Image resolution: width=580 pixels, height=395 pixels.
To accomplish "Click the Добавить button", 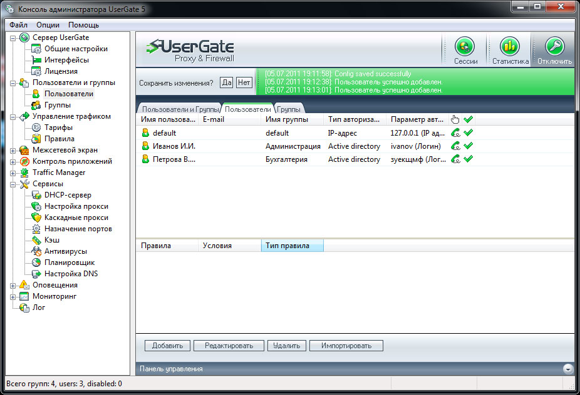I will click(x=168, y=346).
